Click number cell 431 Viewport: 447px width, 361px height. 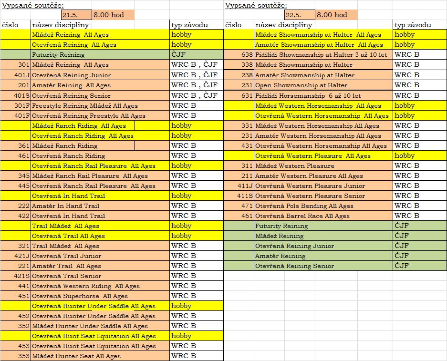point(239,145)
